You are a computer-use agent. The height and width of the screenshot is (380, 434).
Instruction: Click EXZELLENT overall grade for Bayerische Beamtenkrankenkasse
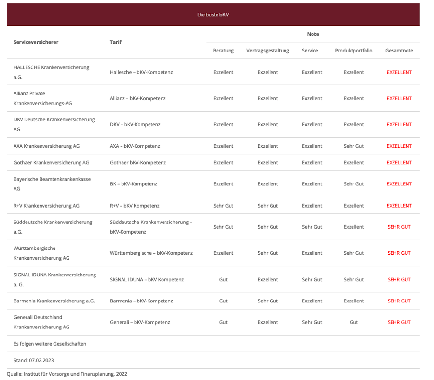click(x=399, y=184)
